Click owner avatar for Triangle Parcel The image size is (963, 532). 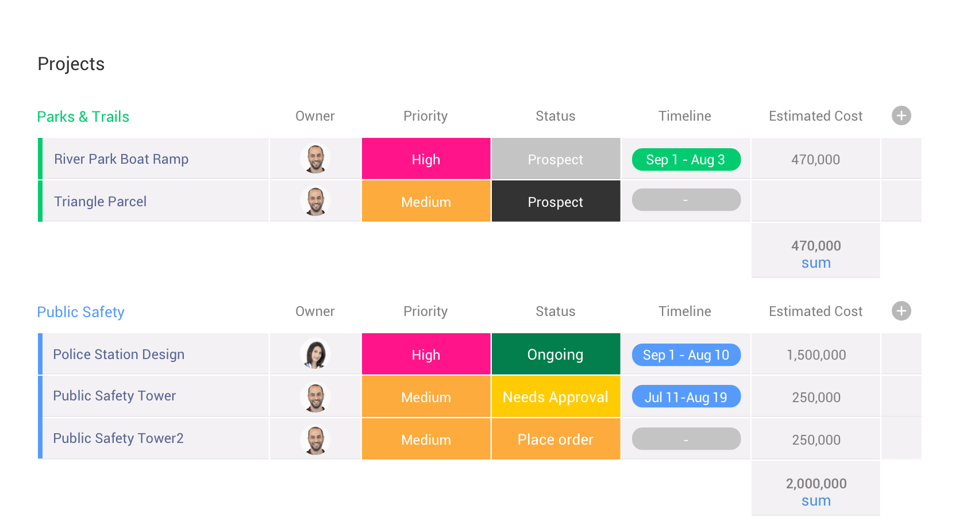(315, 201)
